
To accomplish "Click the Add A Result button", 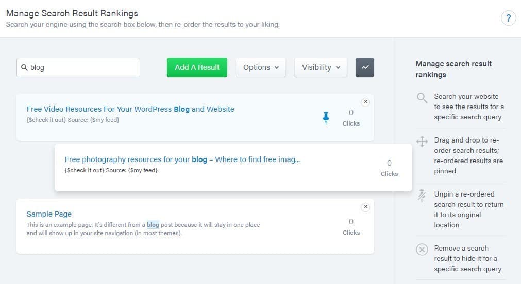I will pos(197,67).
